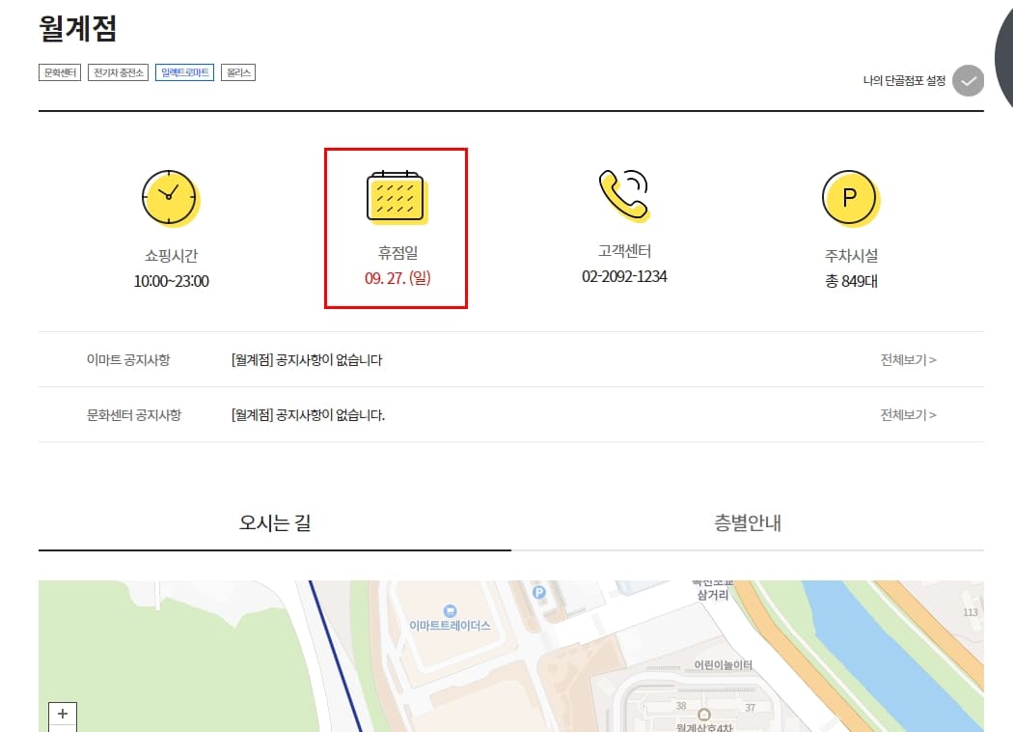This screenshot has height=732, width=1013.
Task: Toggle the 나의 단골점포 설정 checkmark
Action: pyautogui.click(x=968, y=81)
